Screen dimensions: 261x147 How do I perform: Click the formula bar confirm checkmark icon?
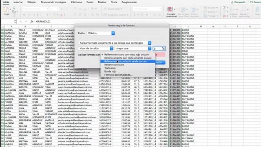pos(26,22)
